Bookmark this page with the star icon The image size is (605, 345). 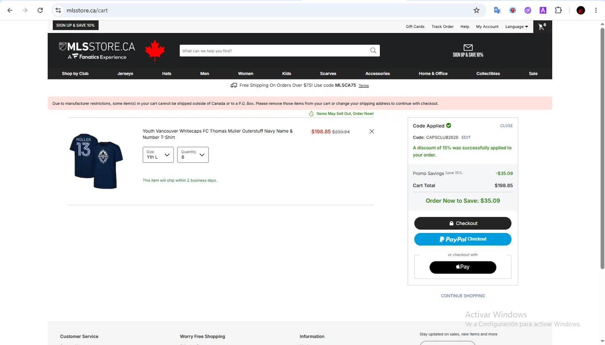pos(476,10)
